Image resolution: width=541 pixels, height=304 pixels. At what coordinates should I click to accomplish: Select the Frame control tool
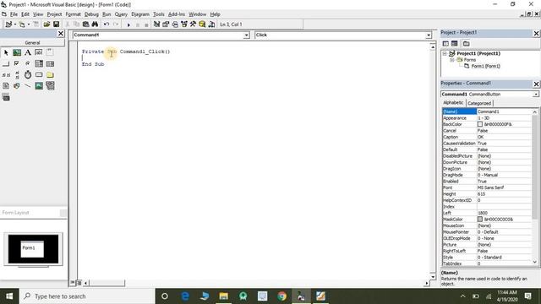tap(50, 52)
